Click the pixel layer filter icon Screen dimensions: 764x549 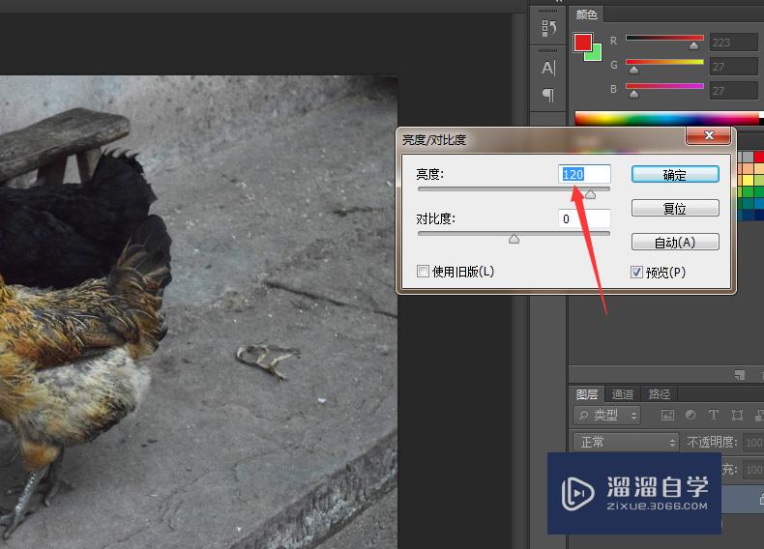[x=667, y=415]
